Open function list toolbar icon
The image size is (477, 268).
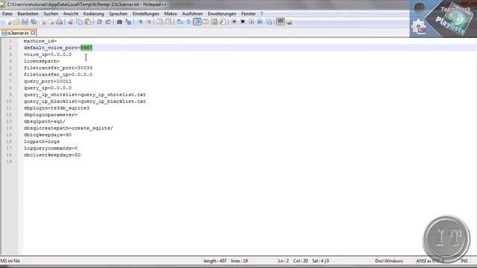pyautogui.click(x=223, y=22)
